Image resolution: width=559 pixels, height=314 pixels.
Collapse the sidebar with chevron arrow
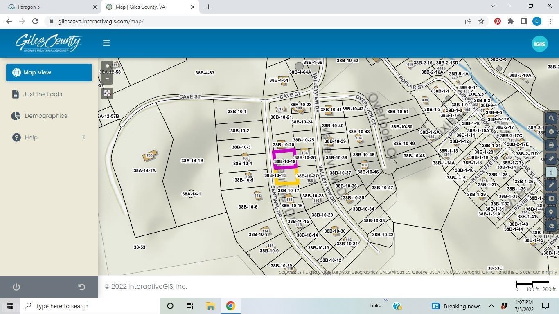coord(84,137)
